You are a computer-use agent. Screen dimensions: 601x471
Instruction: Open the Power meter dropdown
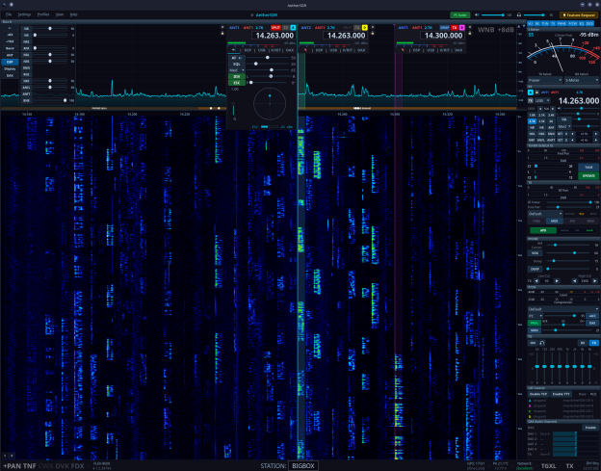(545, 81)
